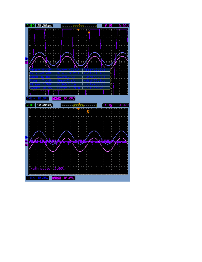Click the math trace marker on lower scope
Image resolution: width=202 pixels, height=262 pixels.
point(26,142)
